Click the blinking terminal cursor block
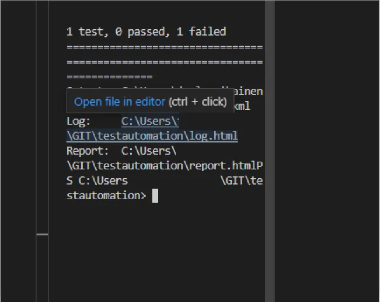The image size is (380, 302). tap(155, 196)
